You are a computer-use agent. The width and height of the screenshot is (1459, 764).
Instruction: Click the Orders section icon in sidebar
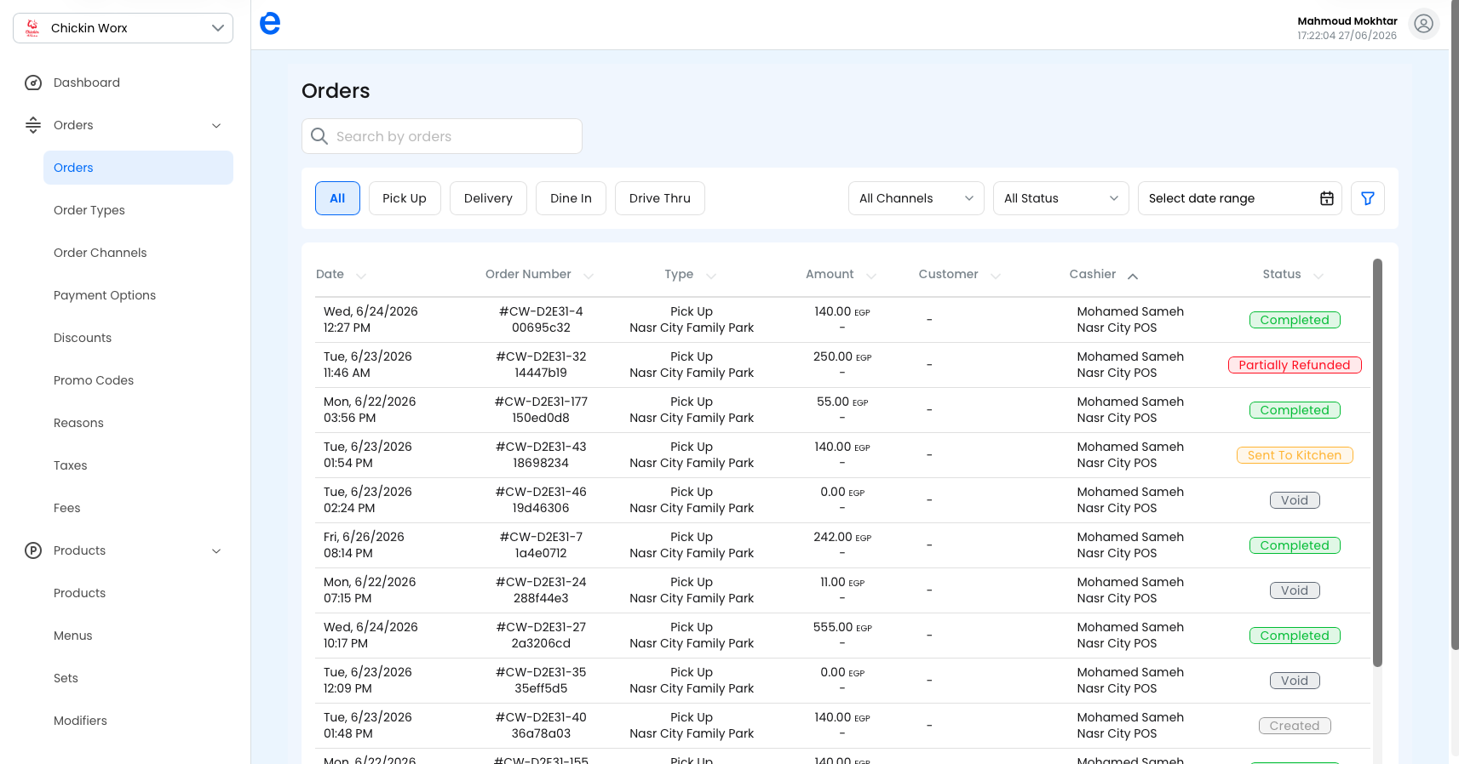click(33, 125)
